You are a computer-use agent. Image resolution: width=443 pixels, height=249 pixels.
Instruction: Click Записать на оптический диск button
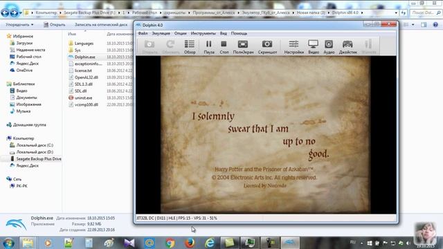[x=101, y=25]
